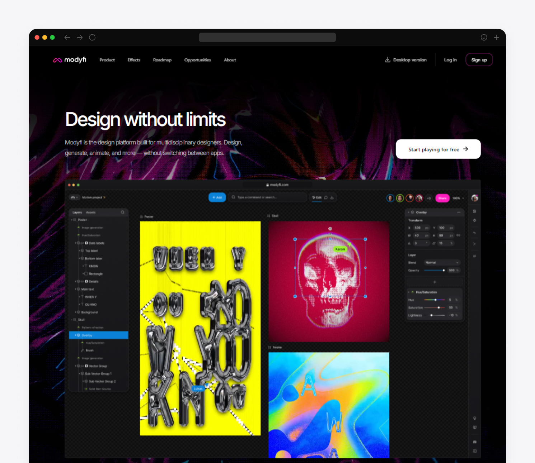Image resolution: width=535 pixels, height=463 pixels.
Task: Click the comment bubble icon beside Edit
Action: [x=326, y=197]
